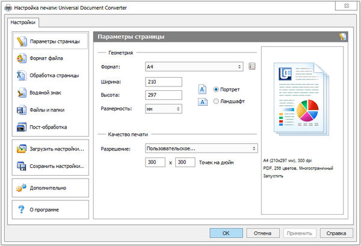Click the second 300 resolution field
361x246 pixels.
tap(185, 162)
